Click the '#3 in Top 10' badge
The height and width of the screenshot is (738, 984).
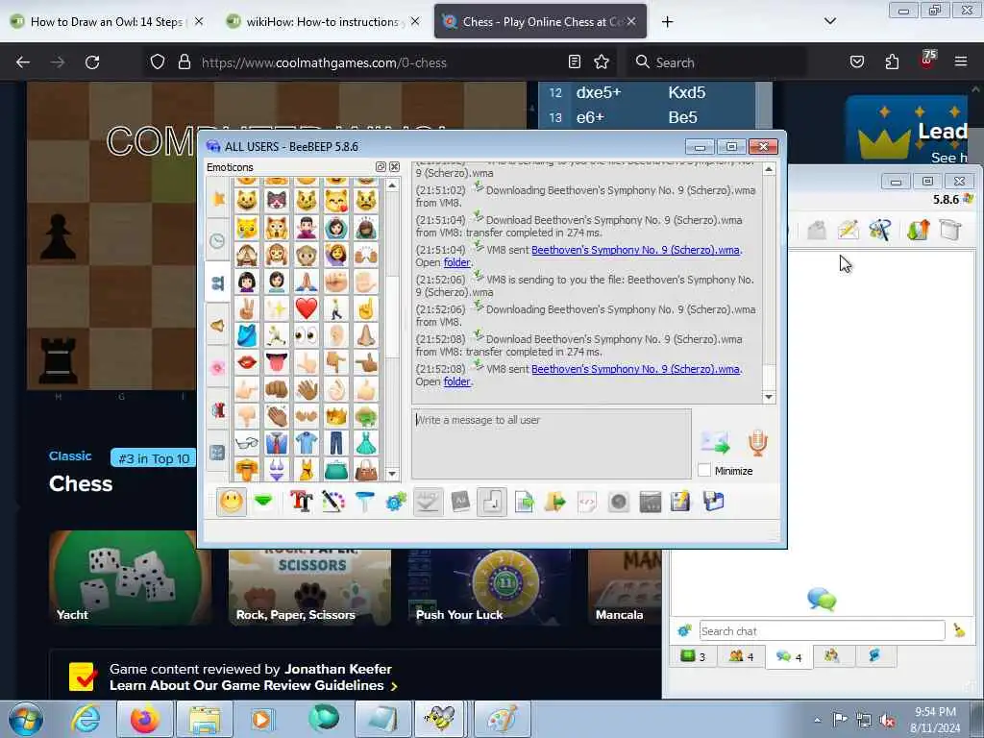[154, 458]
